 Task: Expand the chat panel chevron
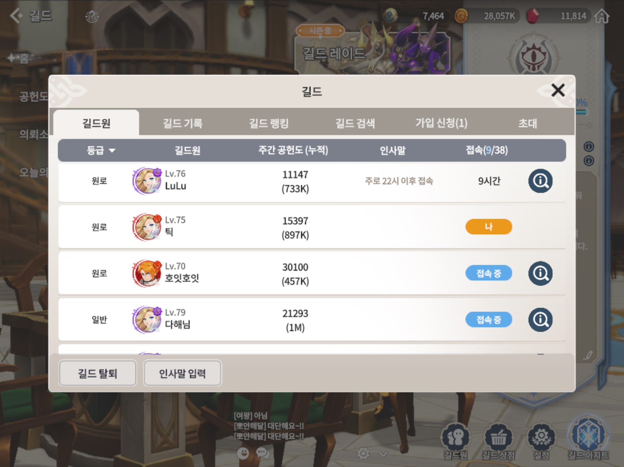tap(383, 454)
